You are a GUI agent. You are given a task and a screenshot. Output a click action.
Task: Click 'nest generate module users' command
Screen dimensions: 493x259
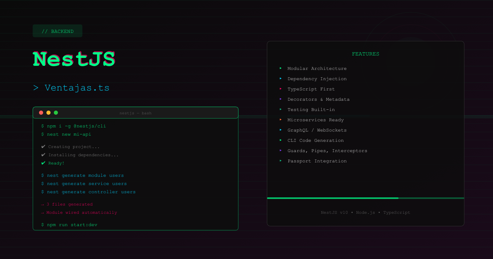[x=83, y=176]
